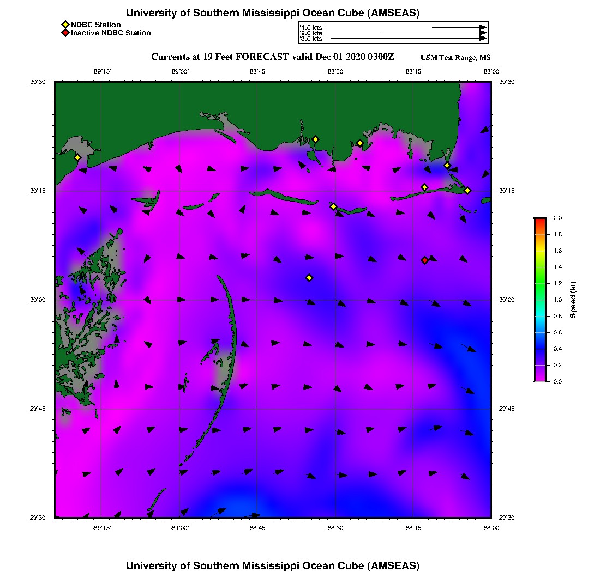This screenshot has height=572, width=600.
Task: Click the green section of the speed color bar
Action: pyautogui.click(x=539, y=283)
